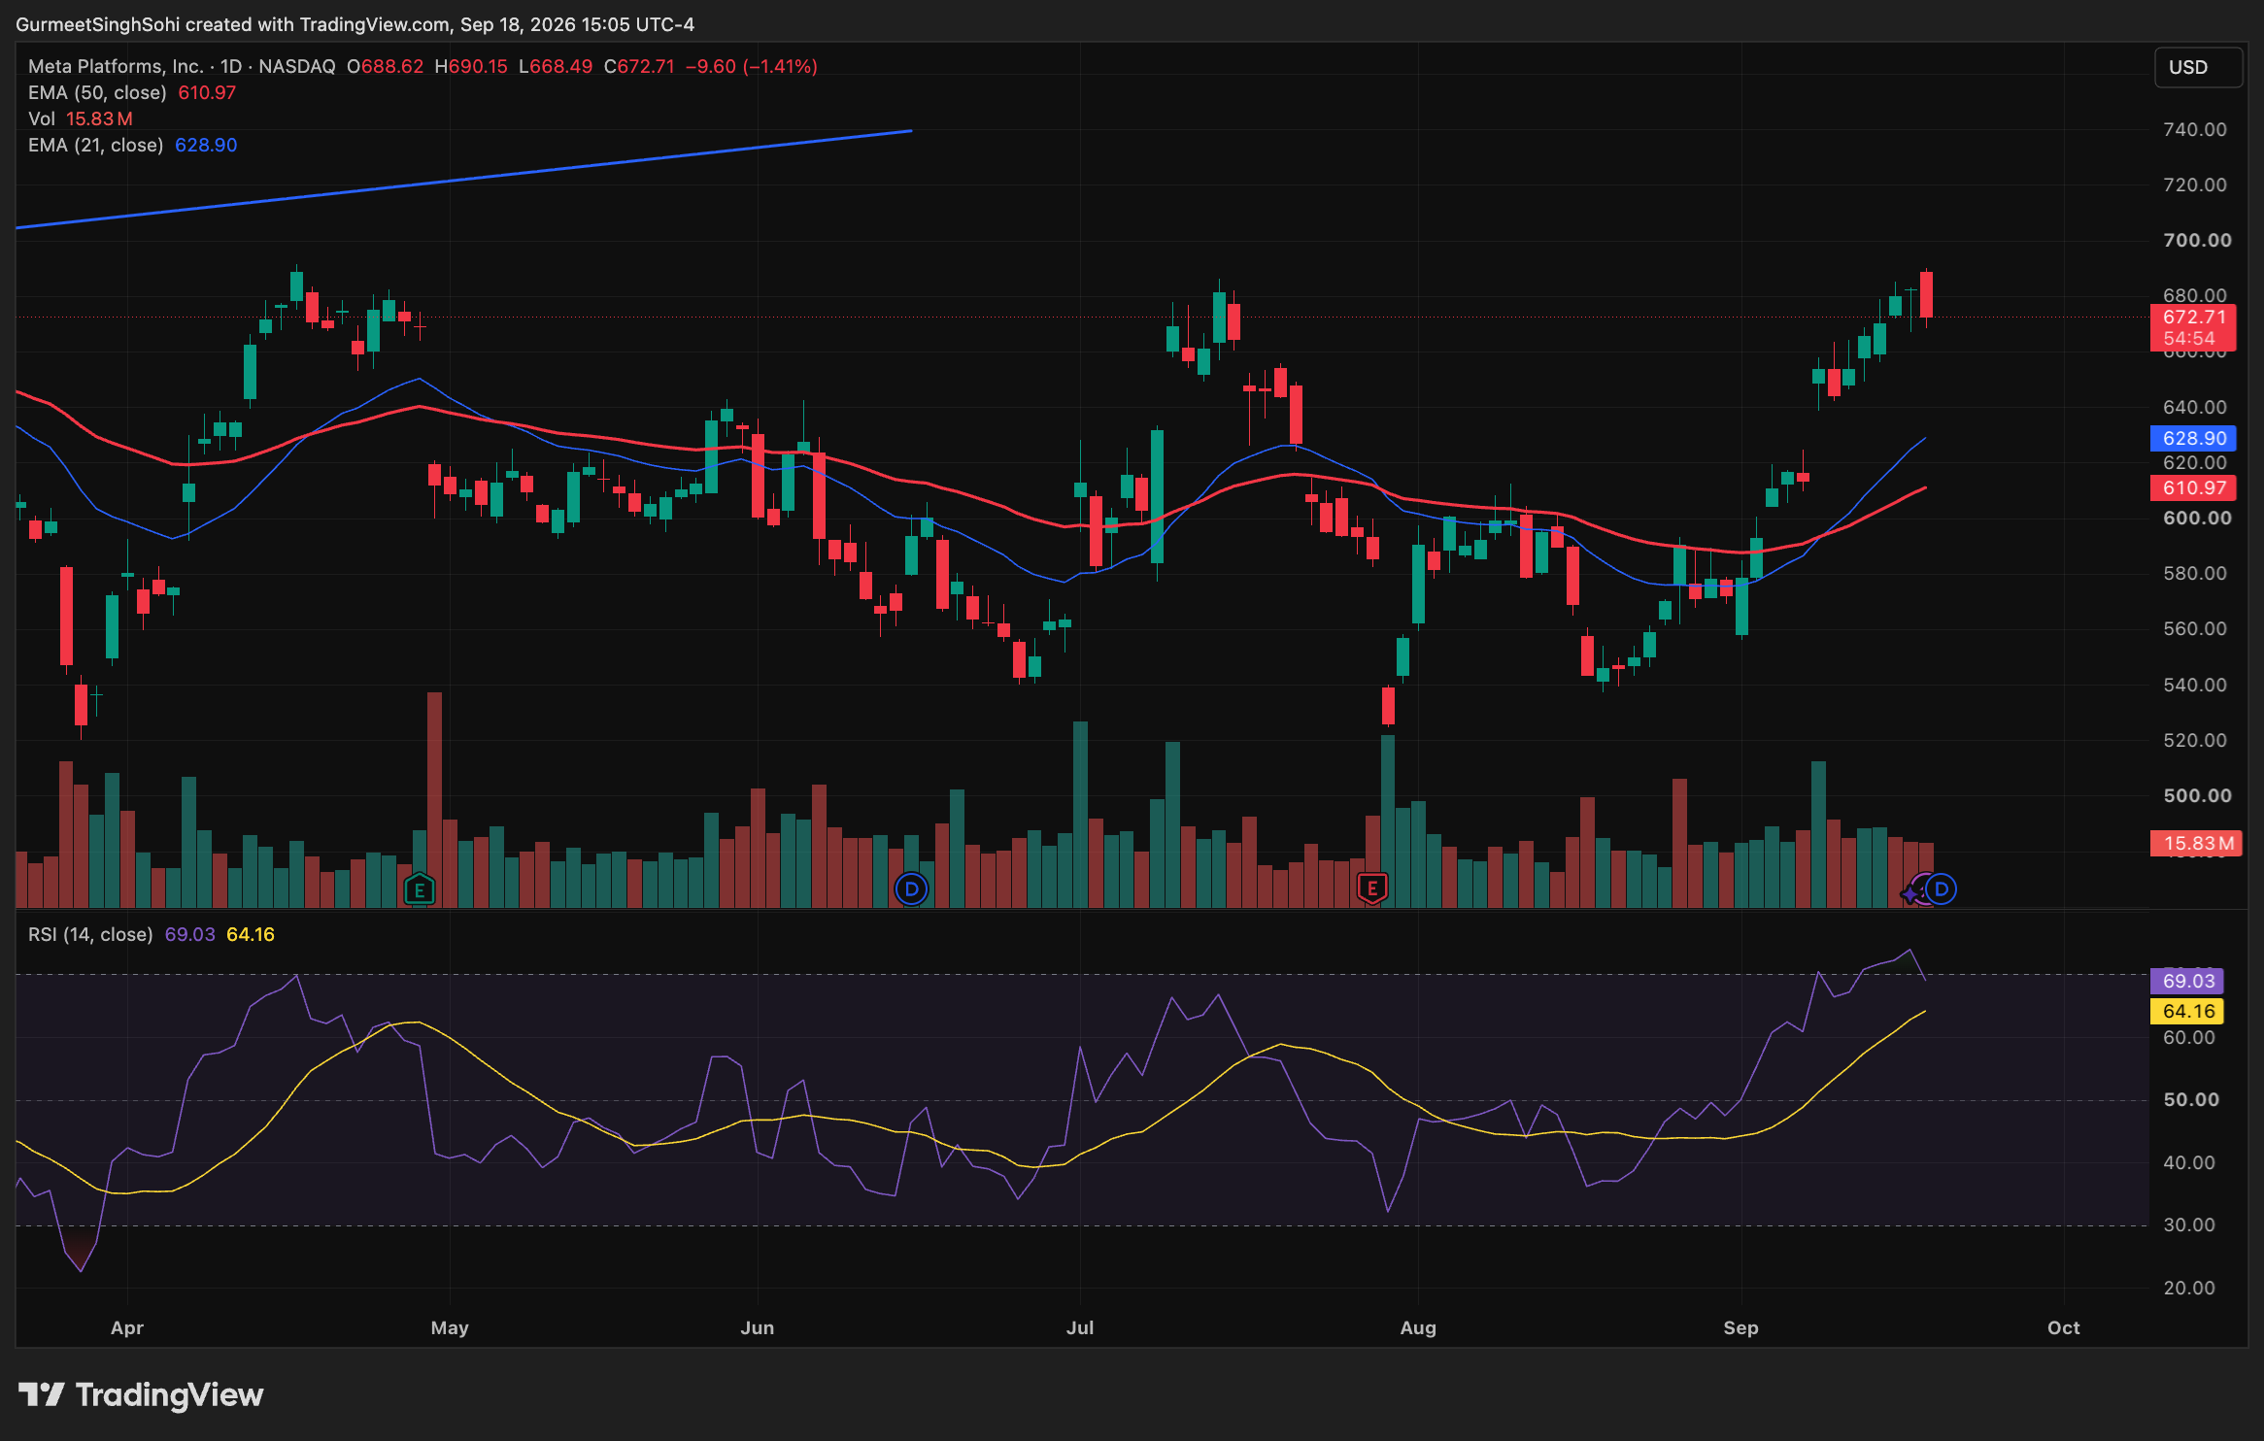
Task: Click the 520.00 price level on the axis
Action: [x=2195, y=740]
